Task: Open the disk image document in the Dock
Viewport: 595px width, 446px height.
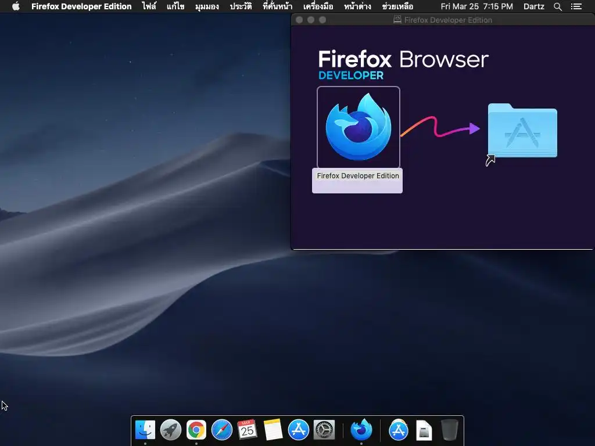Action: click(424, 430)
